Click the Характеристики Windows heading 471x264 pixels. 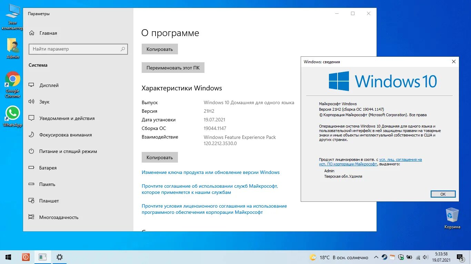pyautogui.click(x=182, y=88)
